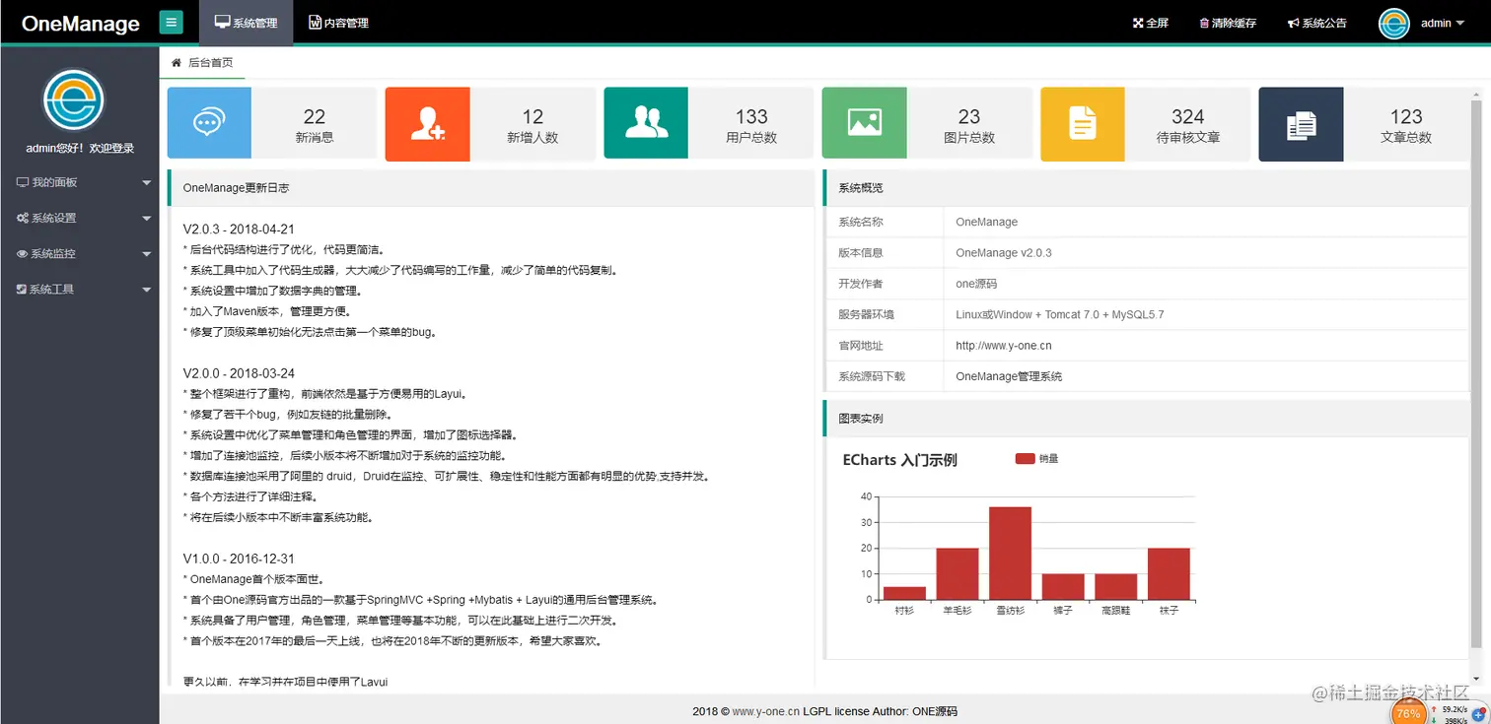
Task: Click the orange add-user statistics icon
Action: coord(427,123)
